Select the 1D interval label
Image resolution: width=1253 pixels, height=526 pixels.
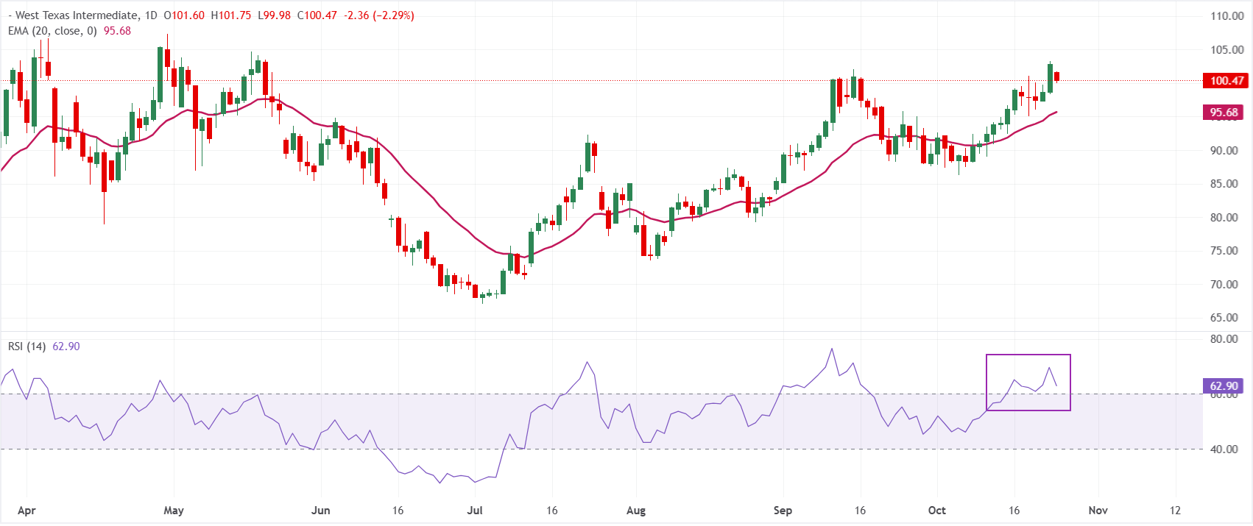coord(151,15)
